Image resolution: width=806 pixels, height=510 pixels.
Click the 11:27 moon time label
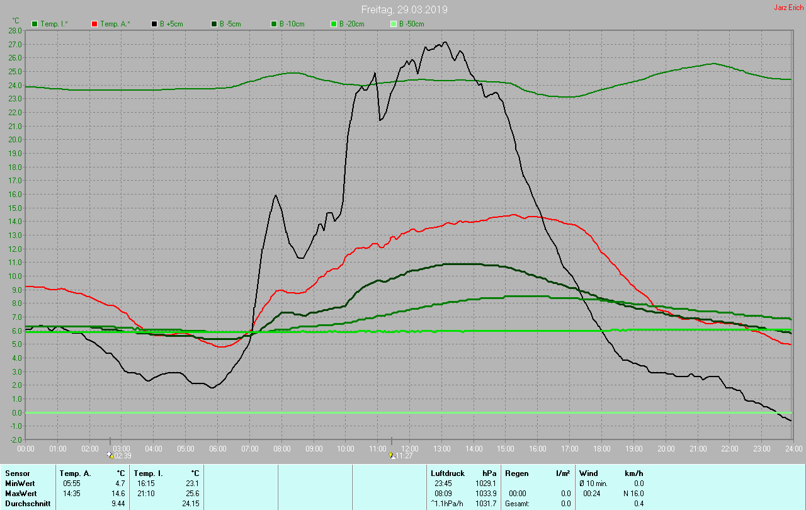(404, 456)
